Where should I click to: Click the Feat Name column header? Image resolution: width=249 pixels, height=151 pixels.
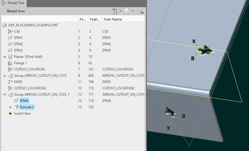click(x=112, y=19)
